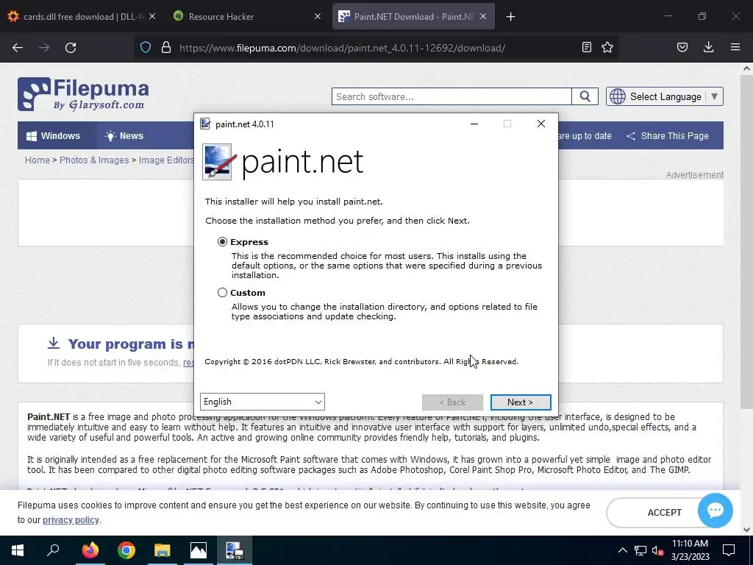This screenshot has height=565, width=753.
Task: Follow the Photos & Images breadcrumb
Action: tap(94, 160)
